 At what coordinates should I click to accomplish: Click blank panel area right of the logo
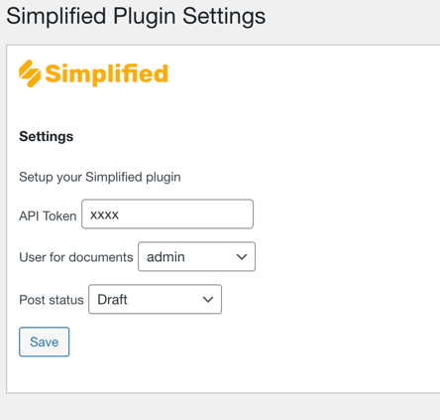(x=297, y=73)
